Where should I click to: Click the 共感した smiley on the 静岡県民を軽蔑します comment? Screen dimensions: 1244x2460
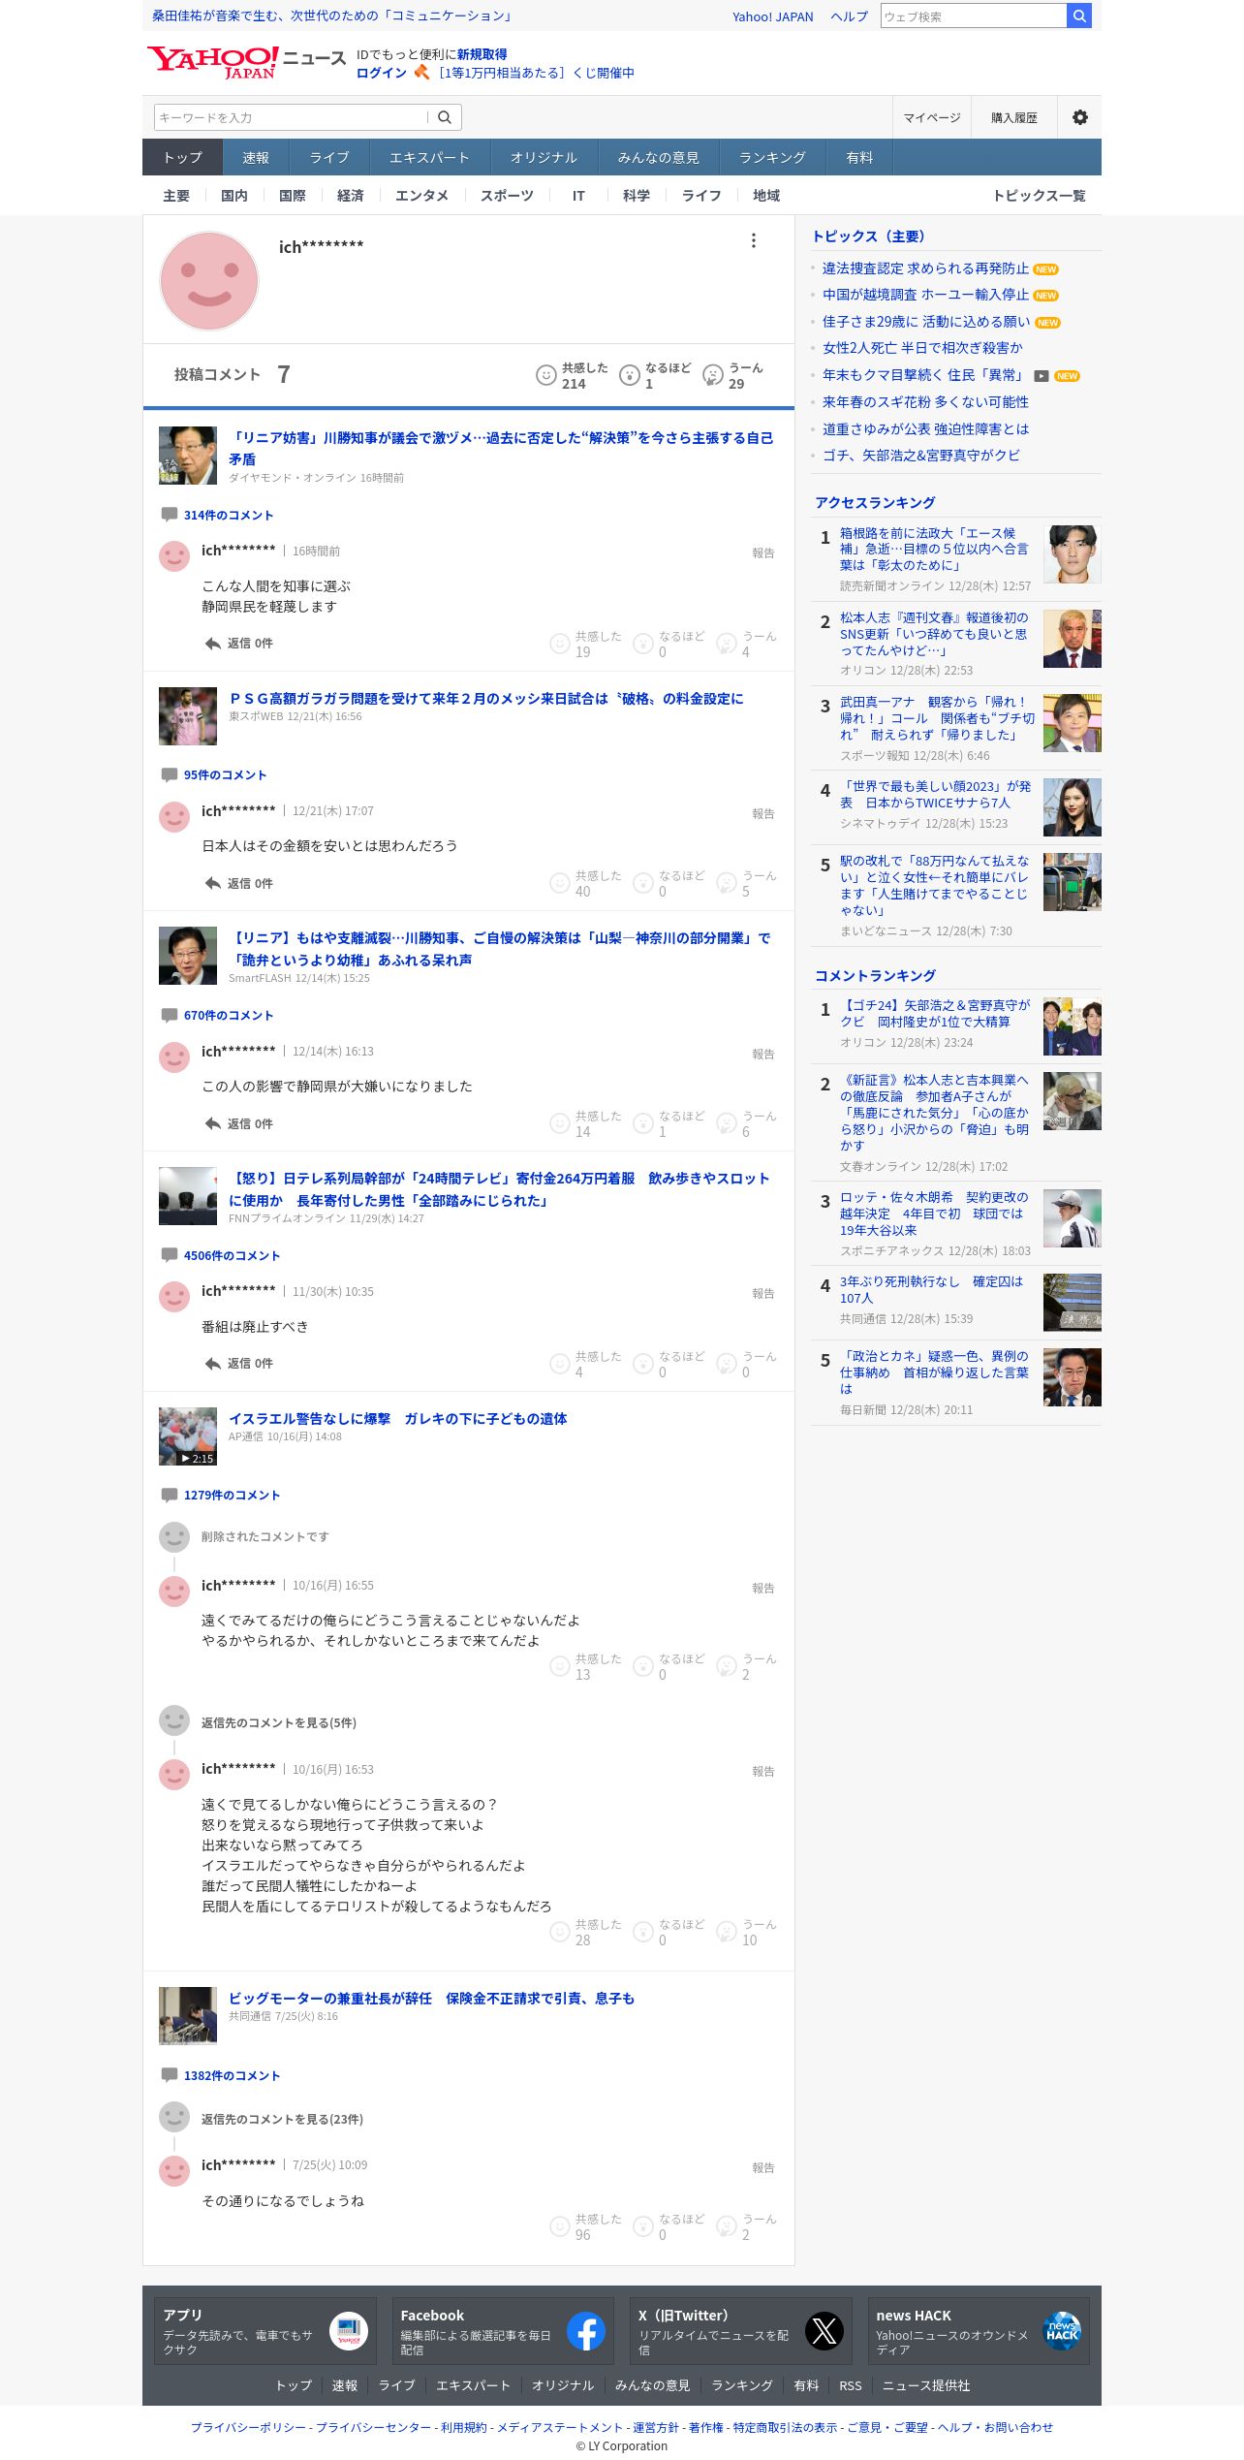559,644
